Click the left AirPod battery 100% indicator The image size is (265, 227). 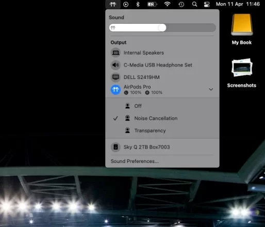(132, 92)
